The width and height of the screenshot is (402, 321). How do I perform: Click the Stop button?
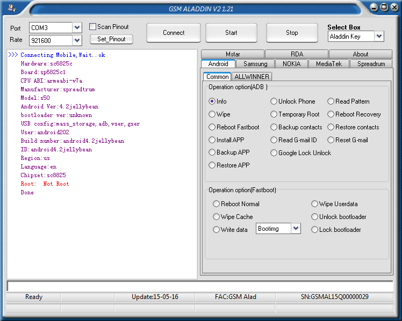pyautogui.click(x=292, y=33)
